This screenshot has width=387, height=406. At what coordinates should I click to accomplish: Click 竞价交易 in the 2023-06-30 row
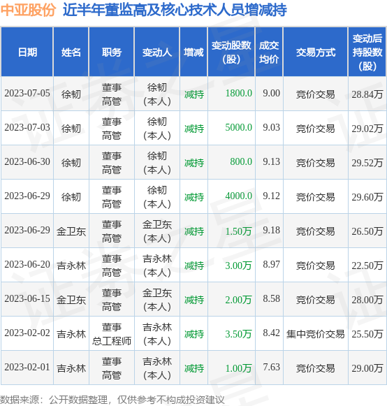(x=315, y=163)
